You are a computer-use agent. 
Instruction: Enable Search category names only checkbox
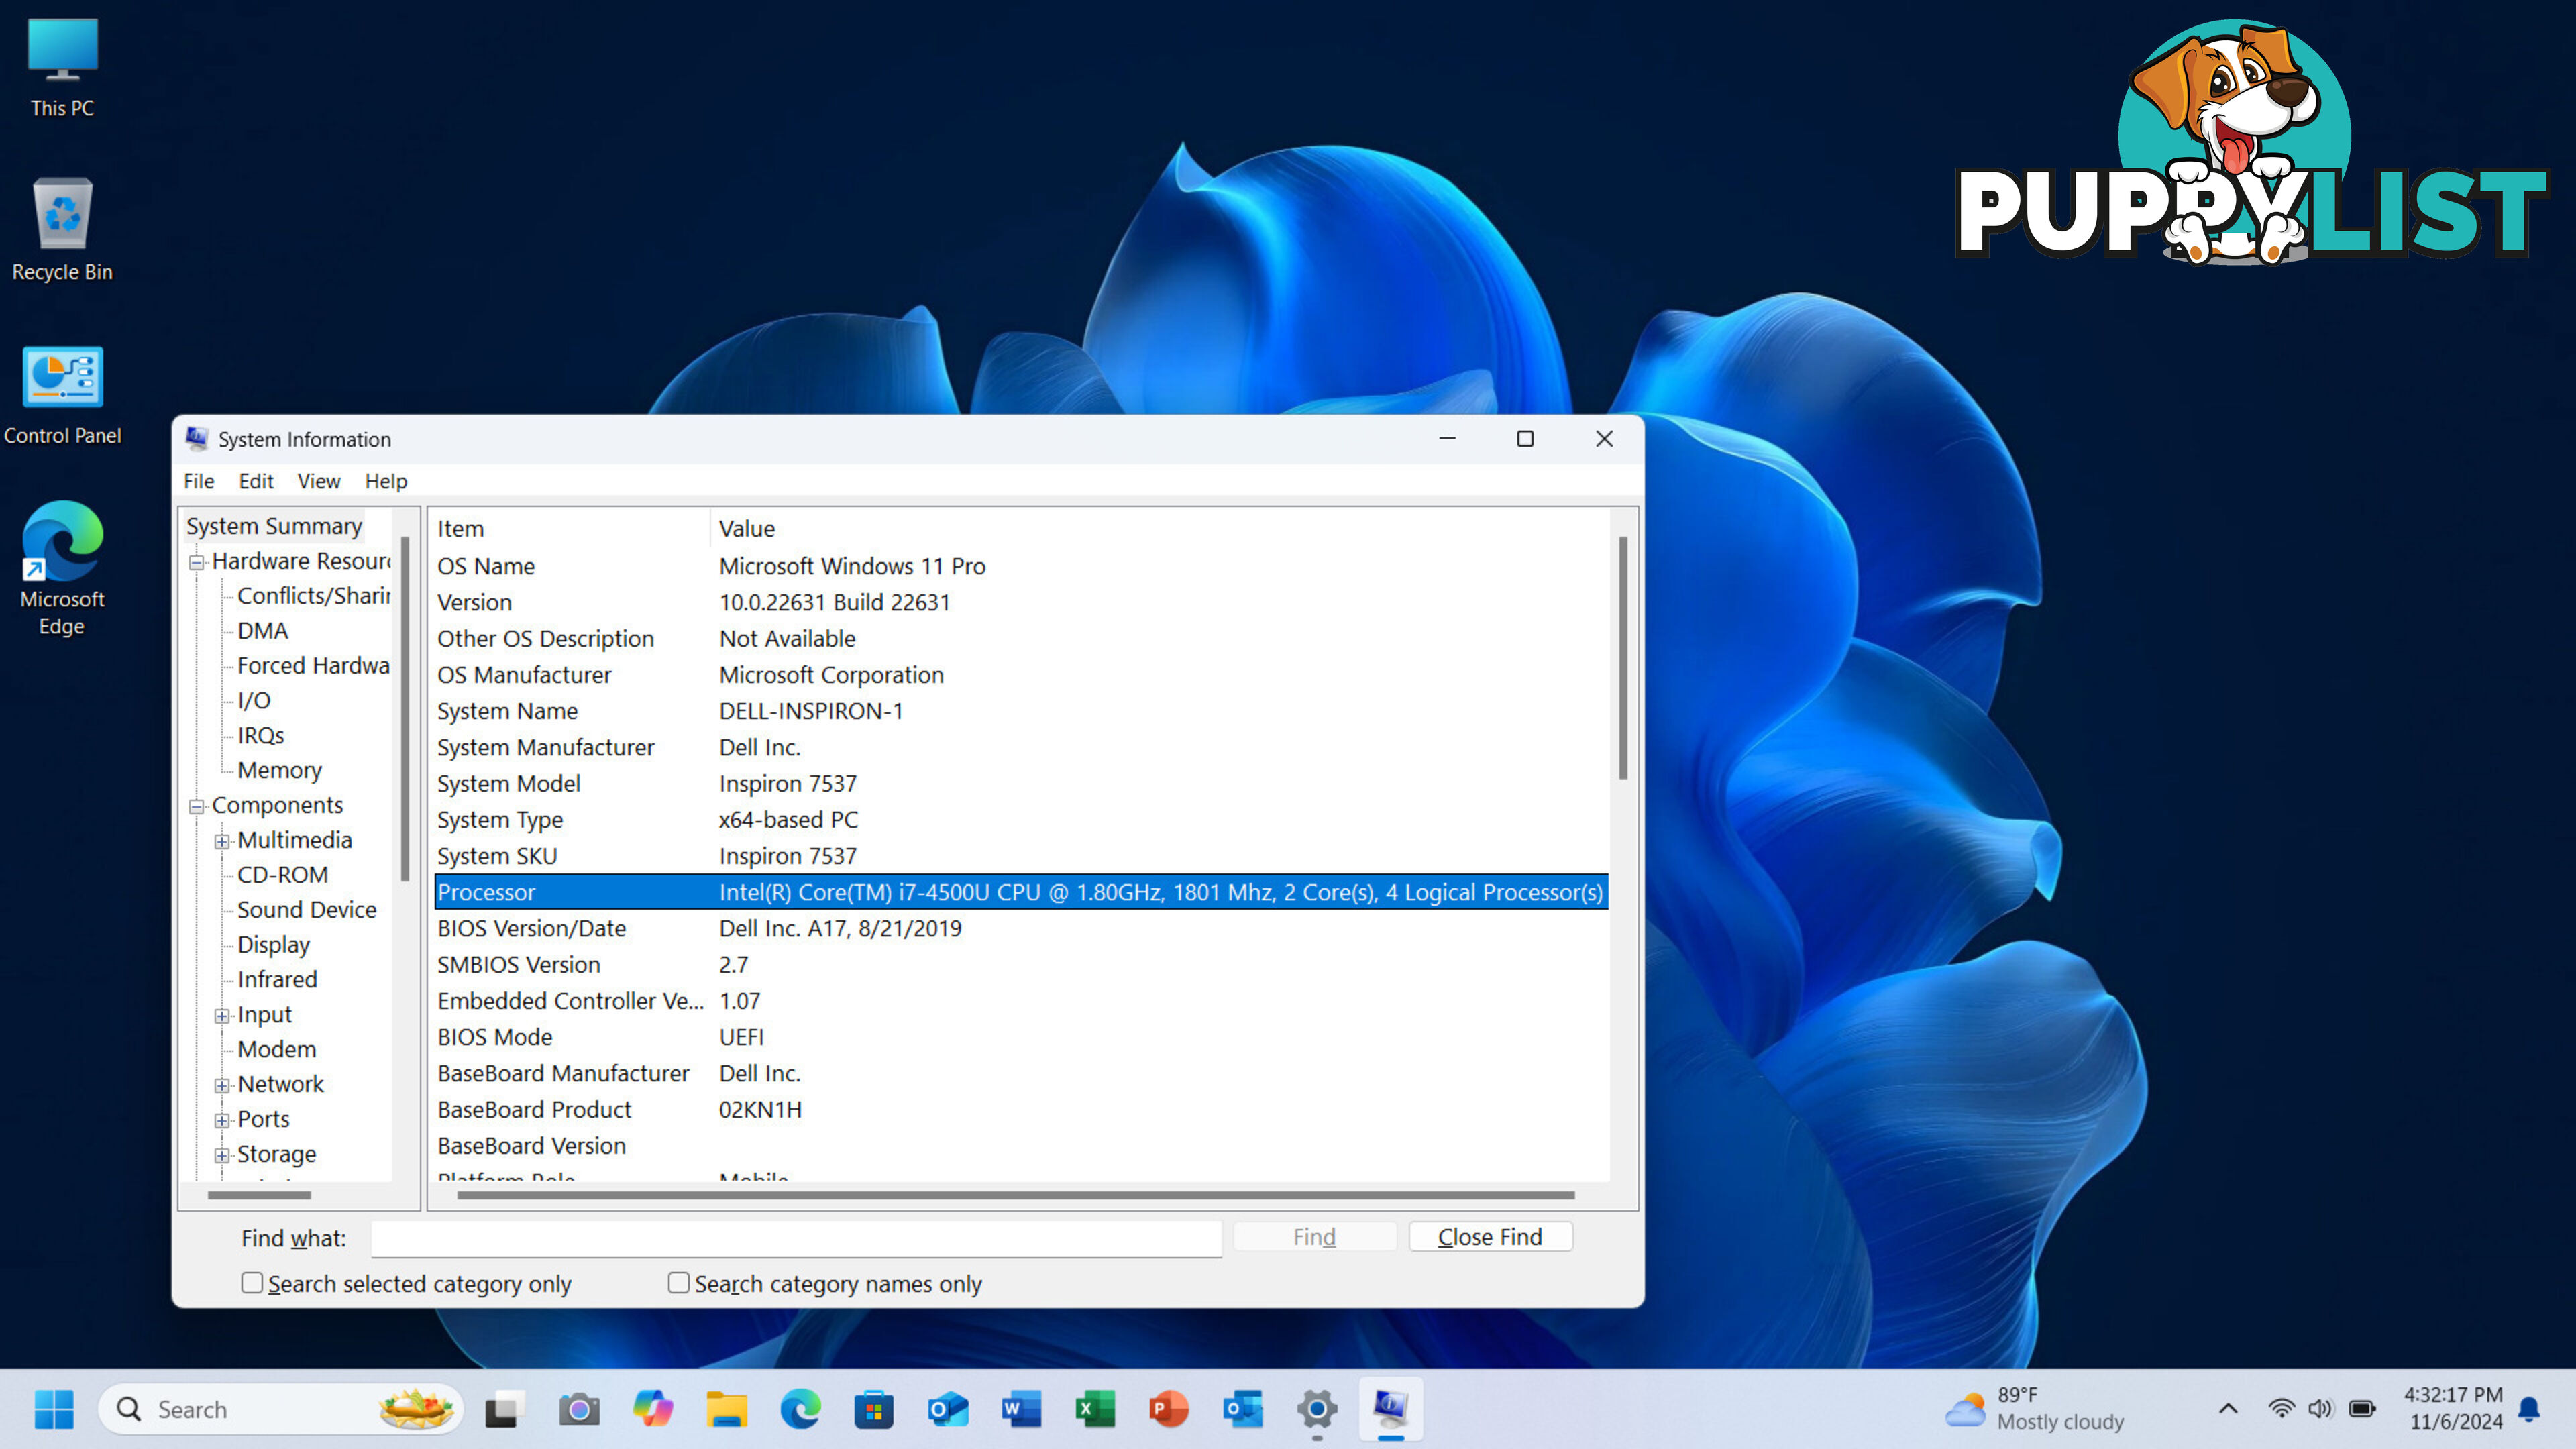(678, 1282)
